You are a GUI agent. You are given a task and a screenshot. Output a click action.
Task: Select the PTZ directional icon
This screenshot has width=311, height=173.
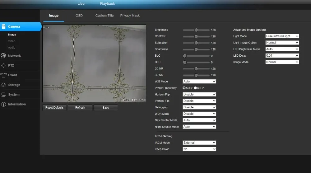[x=3, y=65]
